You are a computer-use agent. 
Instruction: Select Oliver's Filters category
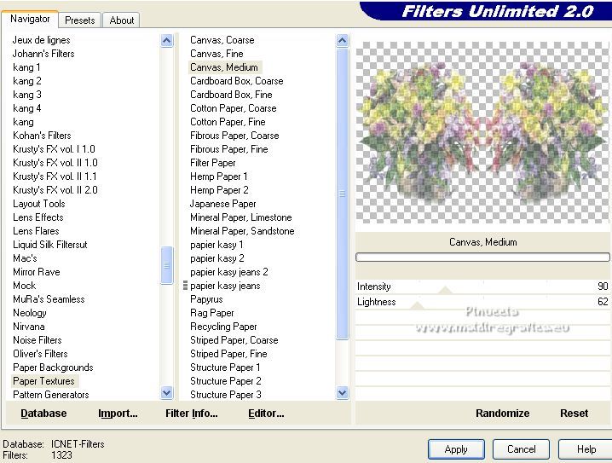point(40,354)
